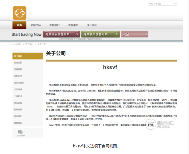Click the paragraph mentioning ASIC 238349
Viewport: 189px width, 154px height.
pos(112,92)
